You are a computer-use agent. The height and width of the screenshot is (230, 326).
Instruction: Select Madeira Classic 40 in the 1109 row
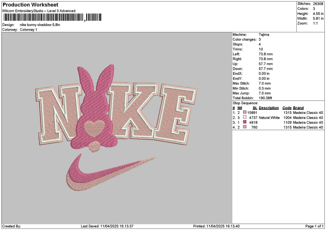pyautogui.click(x=308, y=123)
